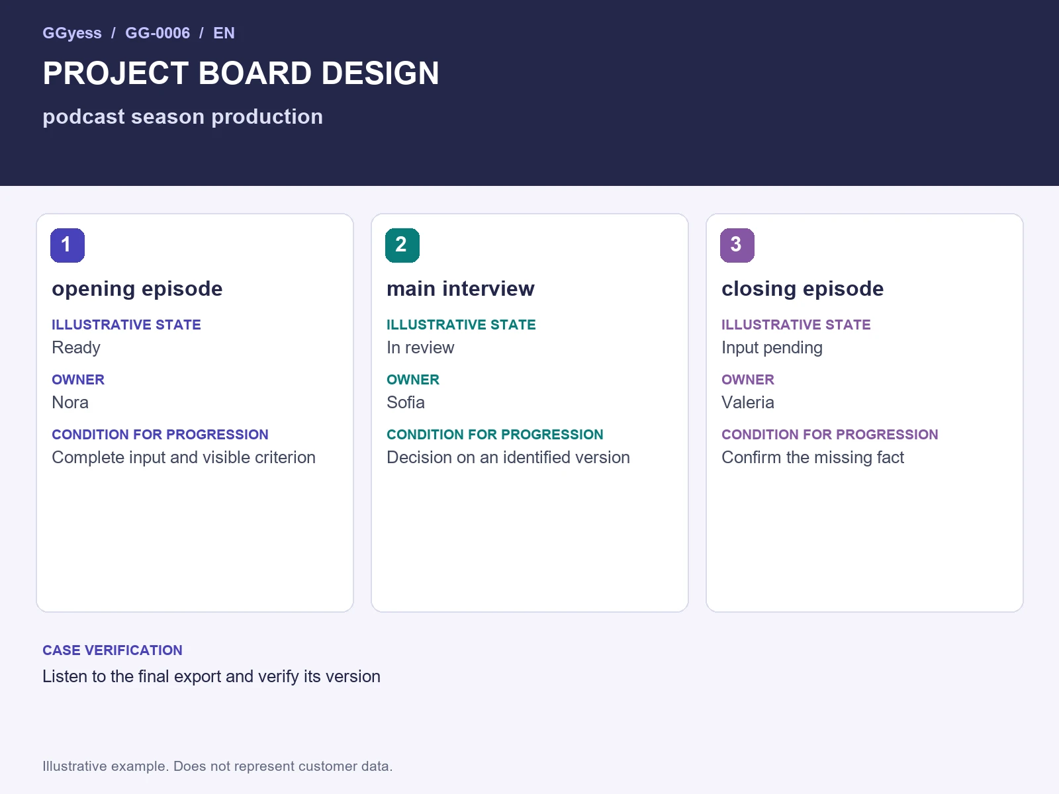Click the OWNER label above Valeria
Screen dimensions: 1059x794
(x=748, y=380)
